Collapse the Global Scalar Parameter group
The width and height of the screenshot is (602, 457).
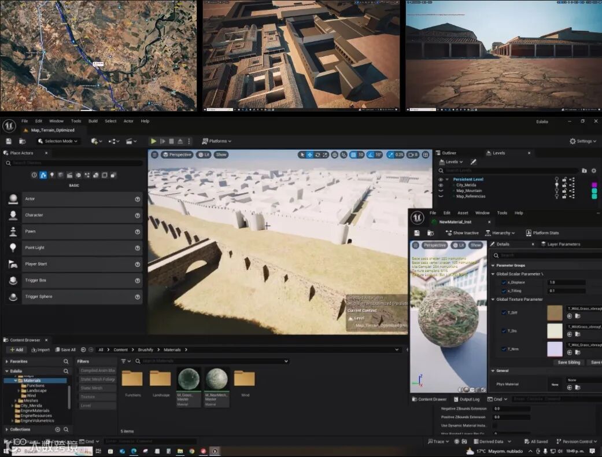[493, 274]
